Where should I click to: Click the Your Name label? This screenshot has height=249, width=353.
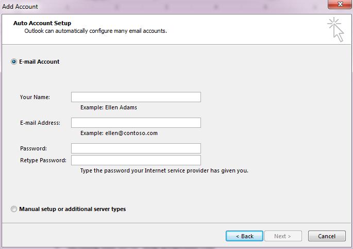35,97
